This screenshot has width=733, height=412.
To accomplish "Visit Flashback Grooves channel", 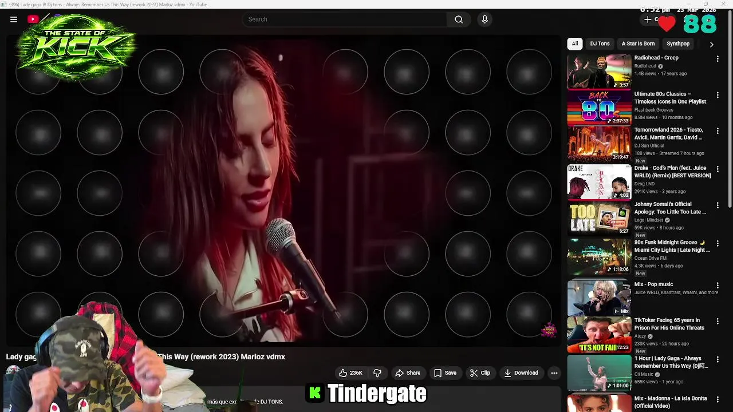I will click(x=653, y=110).
